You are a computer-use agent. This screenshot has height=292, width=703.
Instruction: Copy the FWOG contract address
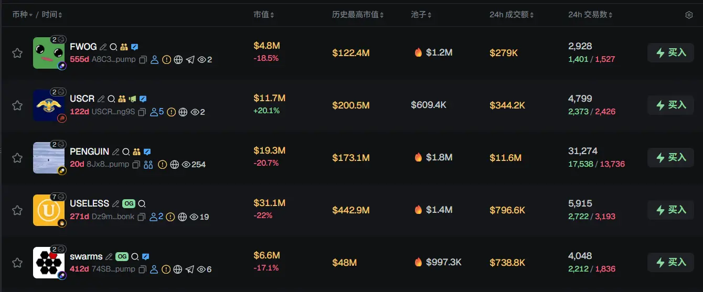pyautogui.click(x=143, y=60)
